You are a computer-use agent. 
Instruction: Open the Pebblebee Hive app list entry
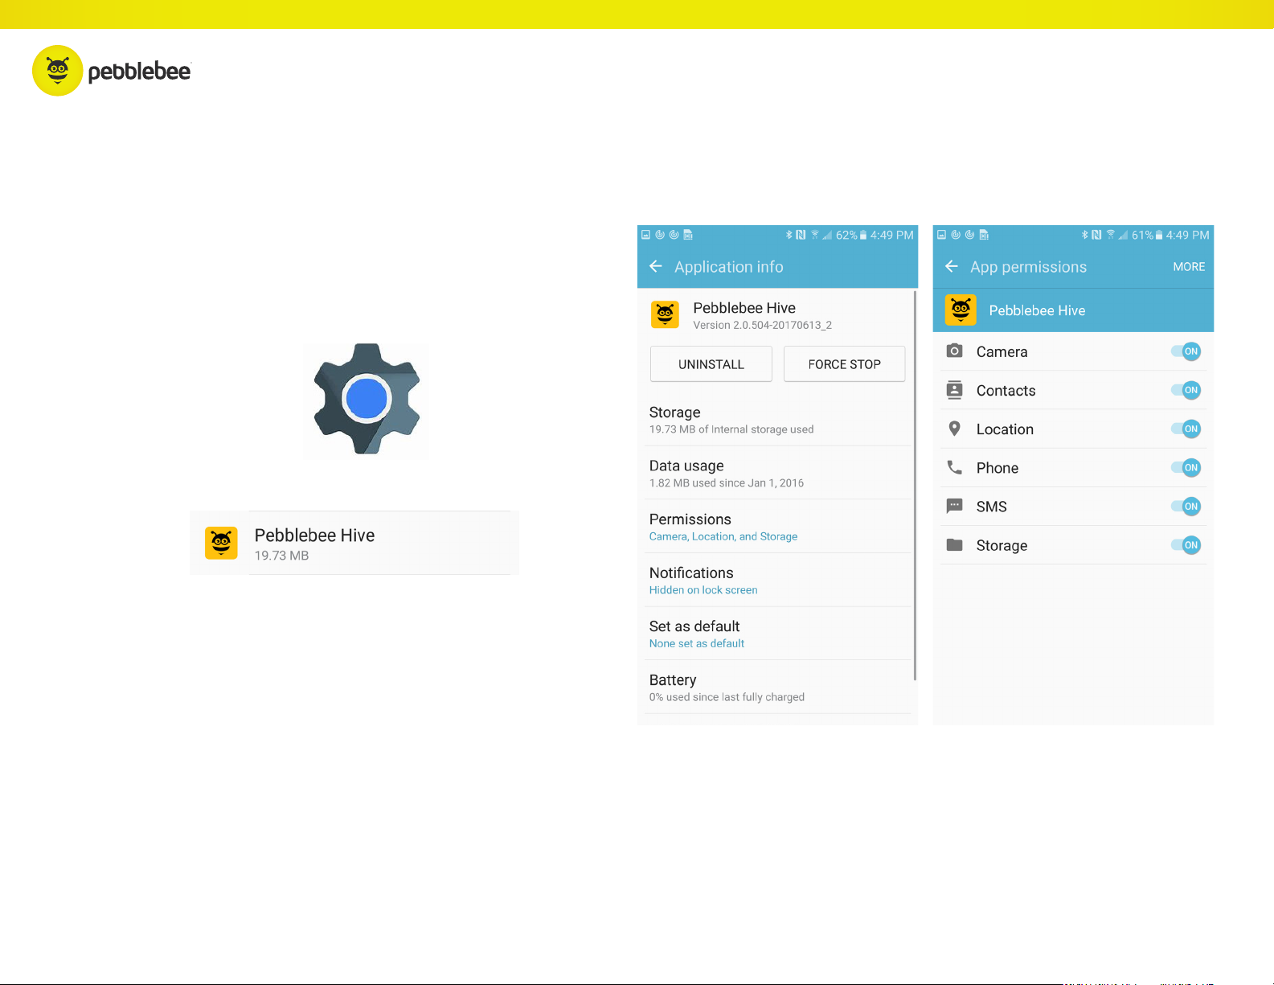[x=354, y=543]
